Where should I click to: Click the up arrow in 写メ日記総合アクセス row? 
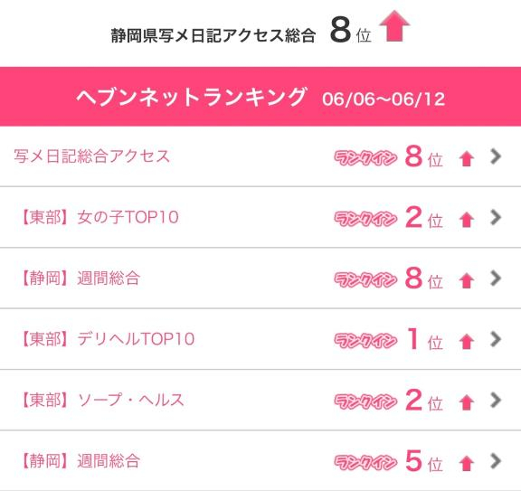click(467, 158)
